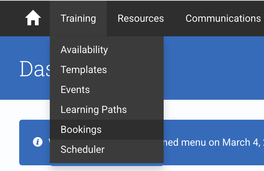This screenshot has height=171, width=264.
Task: Open the Resources dropdown in navigation bar
Action: [141, 19]
